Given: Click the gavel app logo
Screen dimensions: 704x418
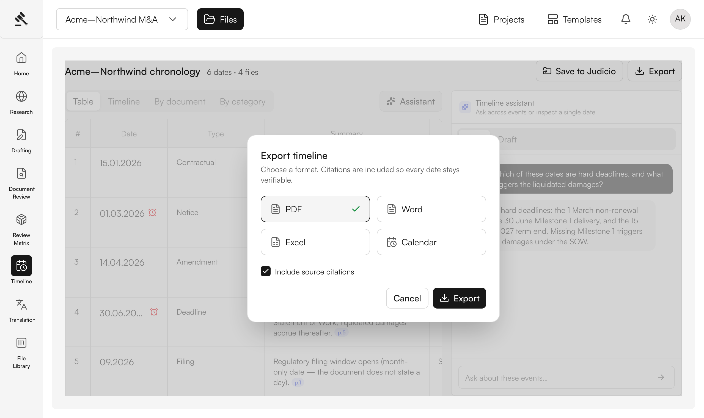Looking at the screenshot, I should (x=21, y=19).
